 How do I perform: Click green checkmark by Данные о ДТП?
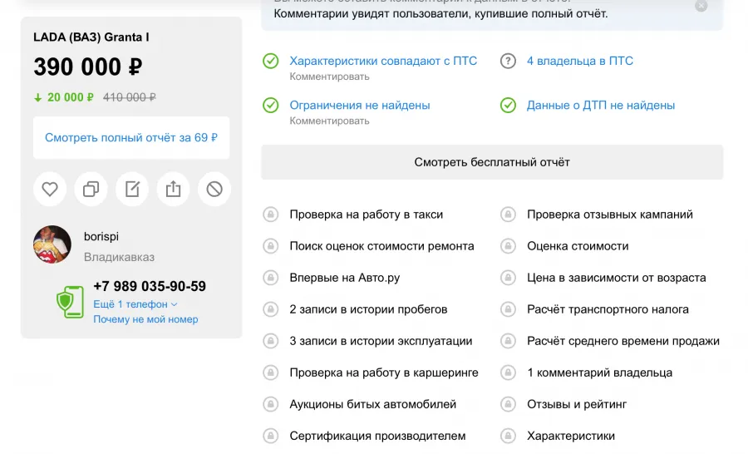click(x=508, y=105)
